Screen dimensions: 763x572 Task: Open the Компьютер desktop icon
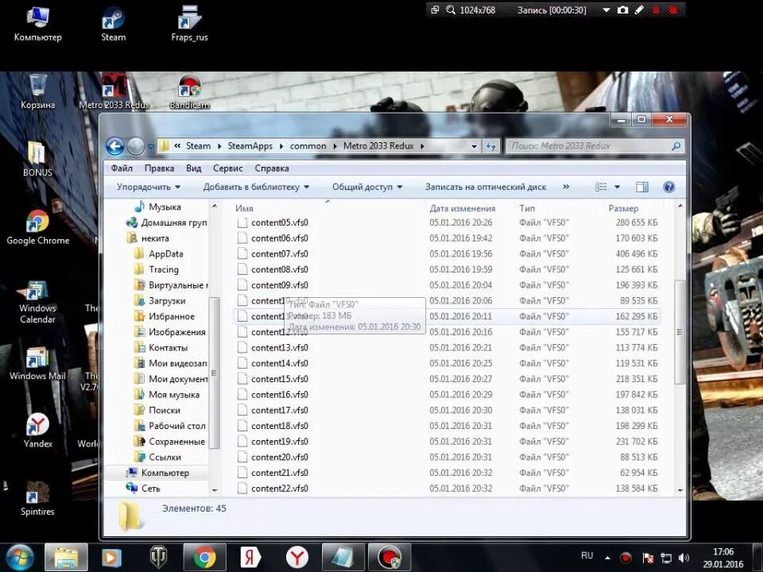[38, 23]
